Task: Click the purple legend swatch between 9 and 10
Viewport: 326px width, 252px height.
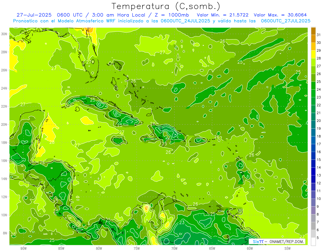Action: pos(313,202)
